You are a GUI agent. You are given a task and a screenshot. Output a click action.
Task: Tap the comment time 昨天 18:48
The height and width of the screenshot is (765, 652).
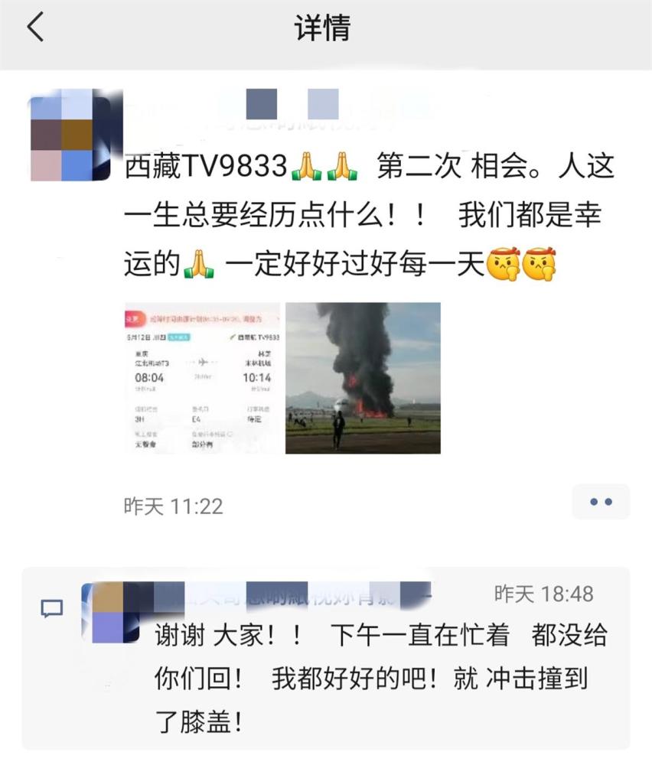point(543,594)
